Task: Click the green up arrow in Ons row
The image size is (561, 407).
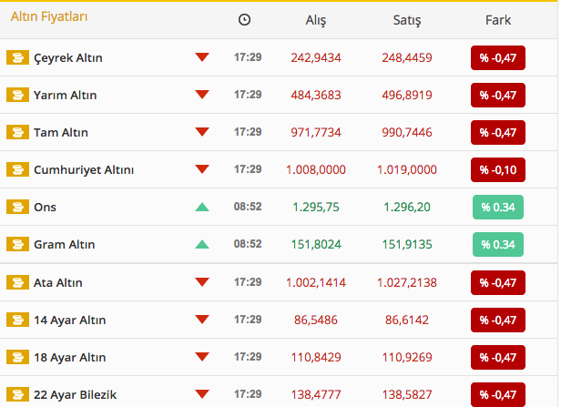Action: point(202,207)
